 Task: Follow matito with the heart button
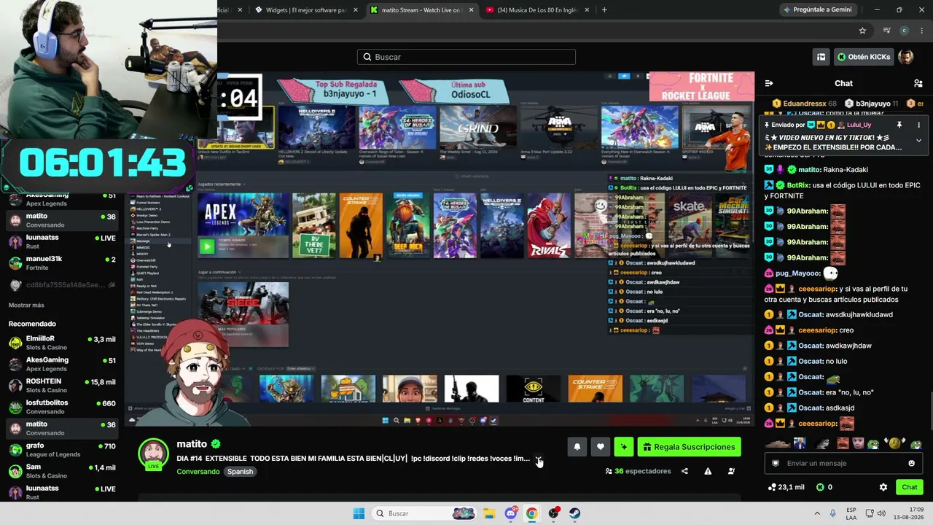coord(600,447)
